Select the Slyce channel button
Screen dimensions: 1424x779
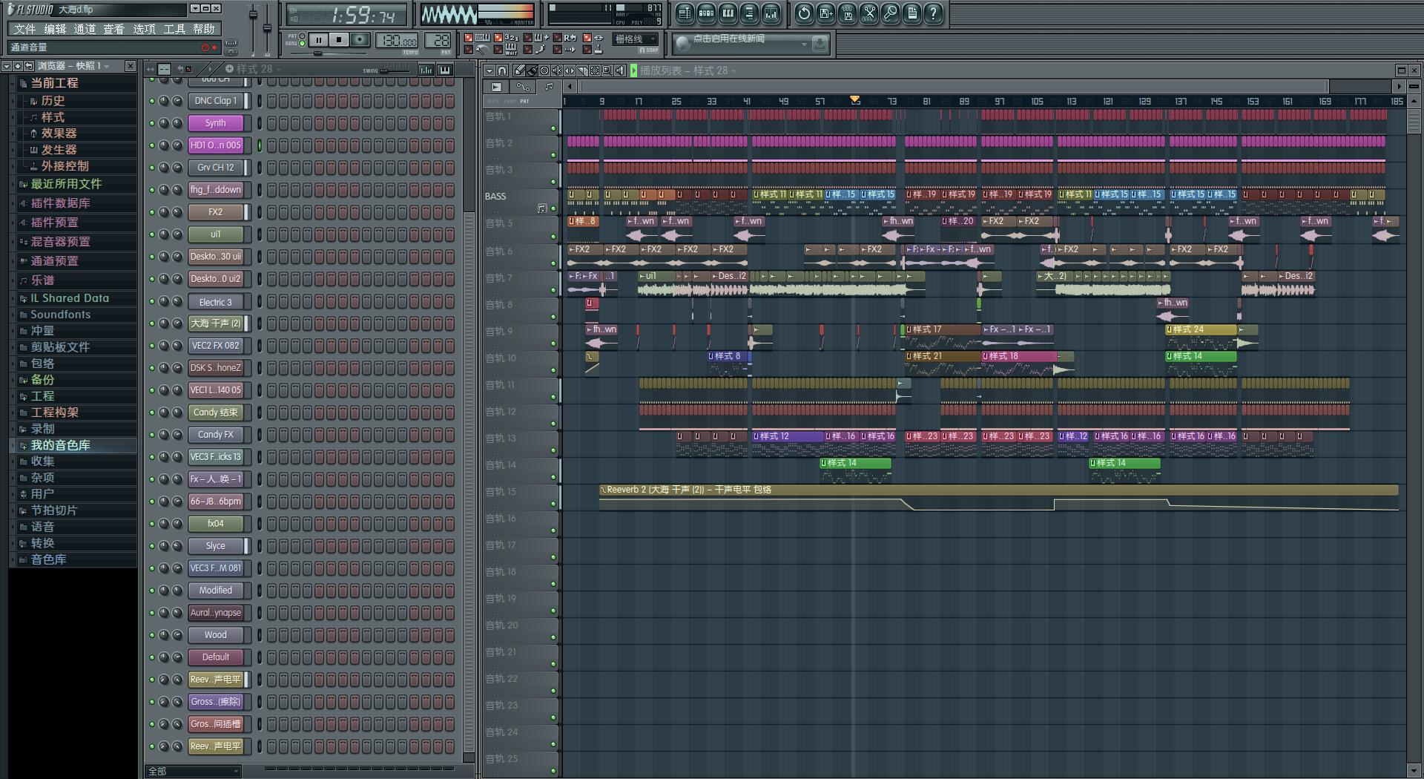[216, 546]
